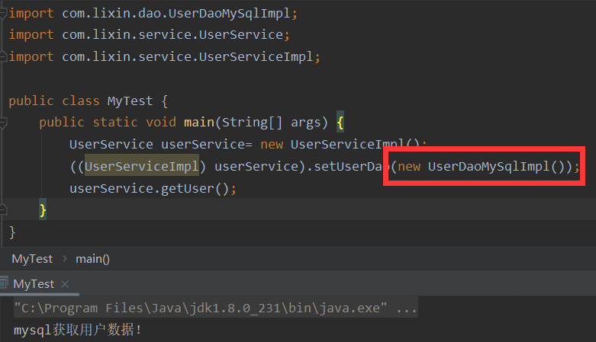Click the console output mysql获取用户数据!
Screen dimensions: 596x342
(x=78, y=330)
